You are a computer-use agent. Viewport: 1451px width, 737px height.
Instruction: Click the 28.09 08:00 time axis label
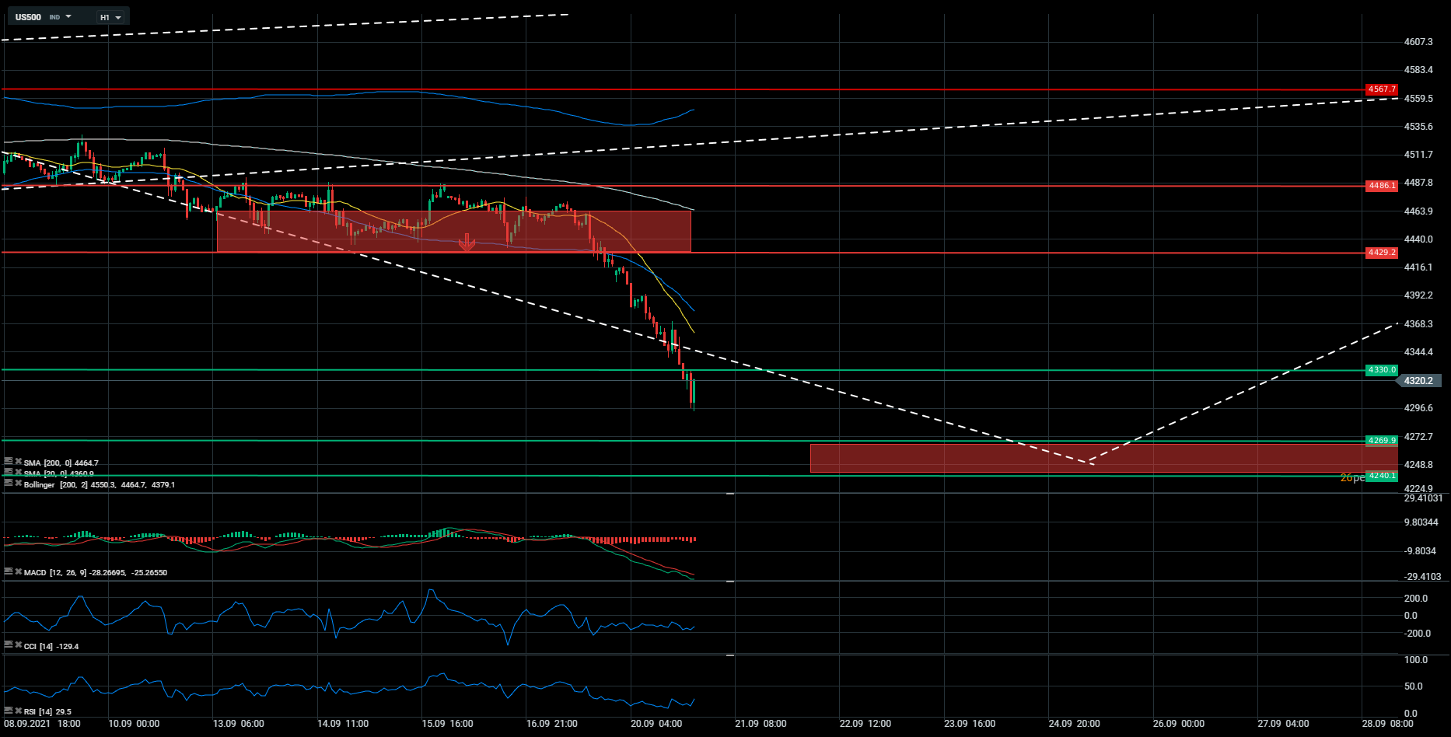tap(1387, 724)
